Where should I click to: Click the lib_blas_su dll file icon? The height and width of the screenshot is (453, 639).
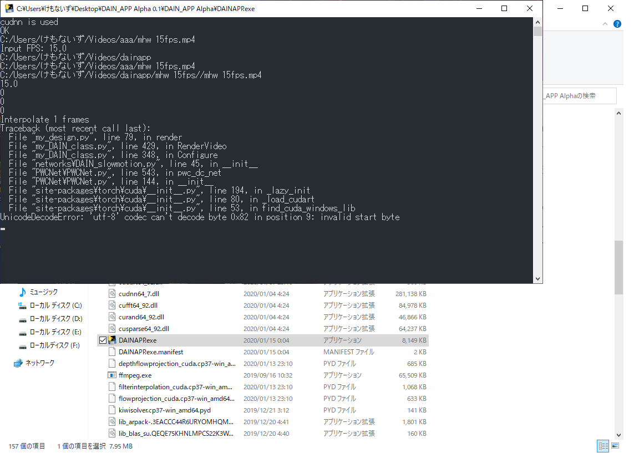(x=112, y=434)
